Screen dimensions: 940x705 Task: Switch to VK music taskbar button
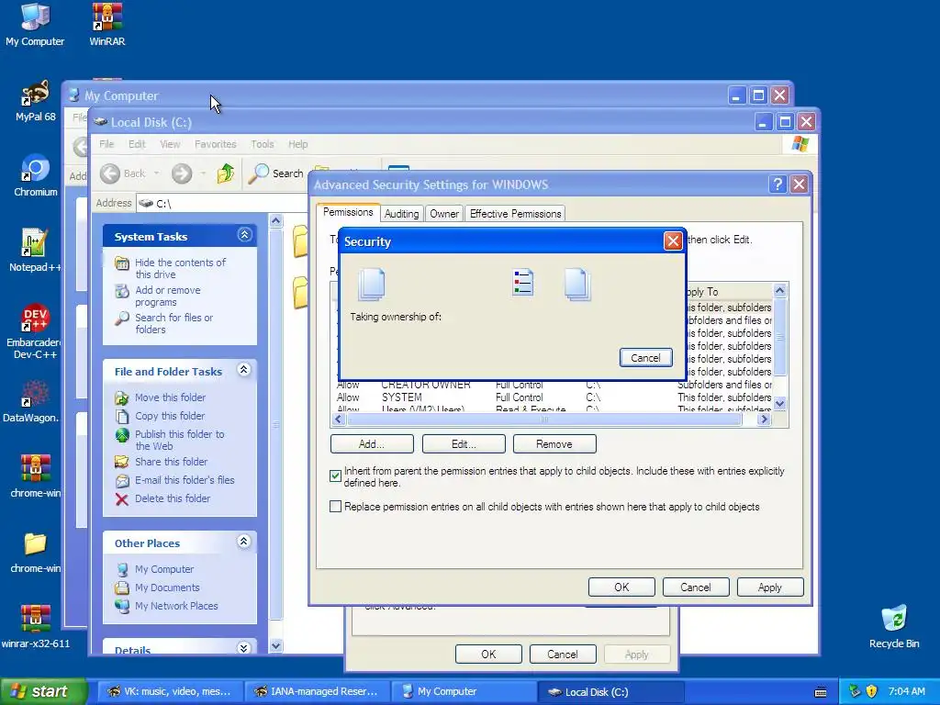click(169, 691)
